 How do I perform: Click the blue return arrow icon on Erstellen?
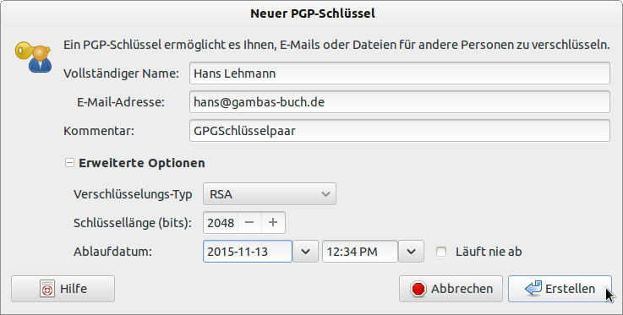point(533,289)
